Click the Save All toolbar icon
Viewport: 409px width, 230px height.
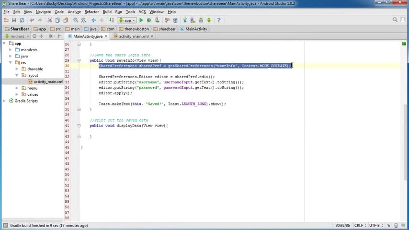[14, 20]
